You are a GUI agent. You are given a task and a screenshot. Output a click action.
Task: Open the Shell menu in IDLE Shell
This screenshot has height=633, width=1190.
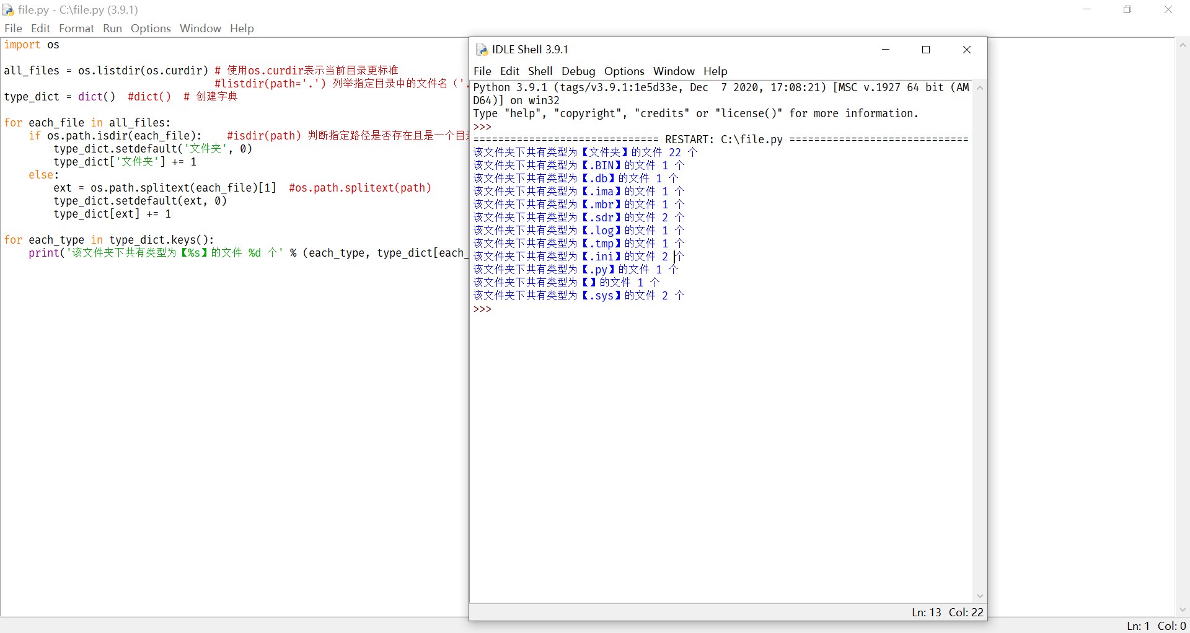pyautogui.click(x=540, y=71)
